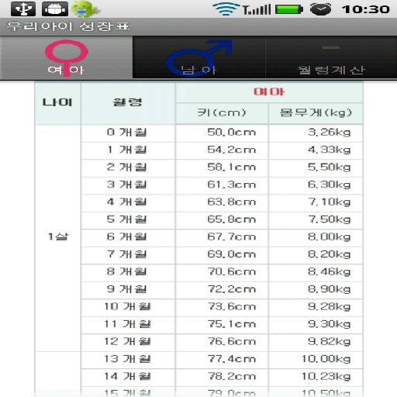Viewport: 397px width, 397px height.
Task: Tap the cellular signal strength icon
Action: [257, 9]
